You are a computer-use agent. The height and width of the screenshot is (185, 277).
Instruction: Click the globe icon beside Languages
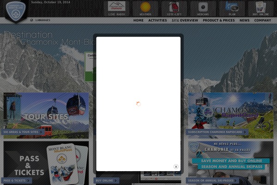tap(31, 20)
